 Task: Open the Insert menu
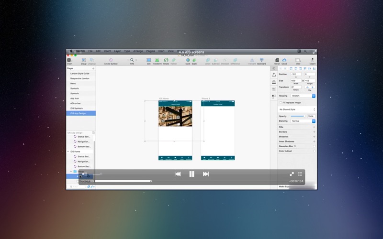pyautogui.click(x=107, y=51)
